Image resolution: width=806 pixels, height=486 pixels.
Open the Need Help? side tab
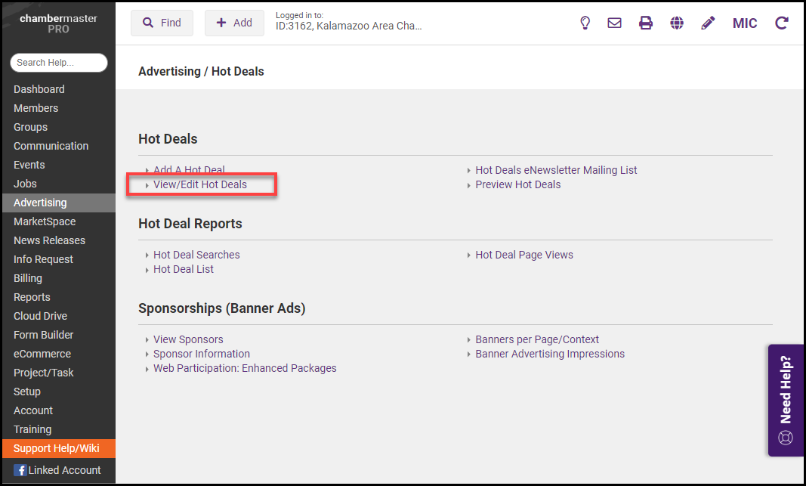coord(786,401)
